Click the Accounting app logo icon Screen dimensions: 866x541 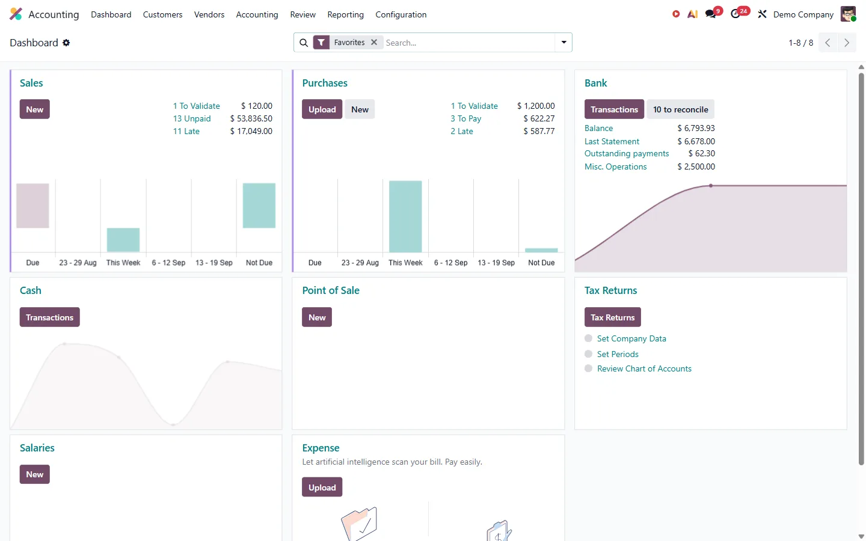point(16,14)
